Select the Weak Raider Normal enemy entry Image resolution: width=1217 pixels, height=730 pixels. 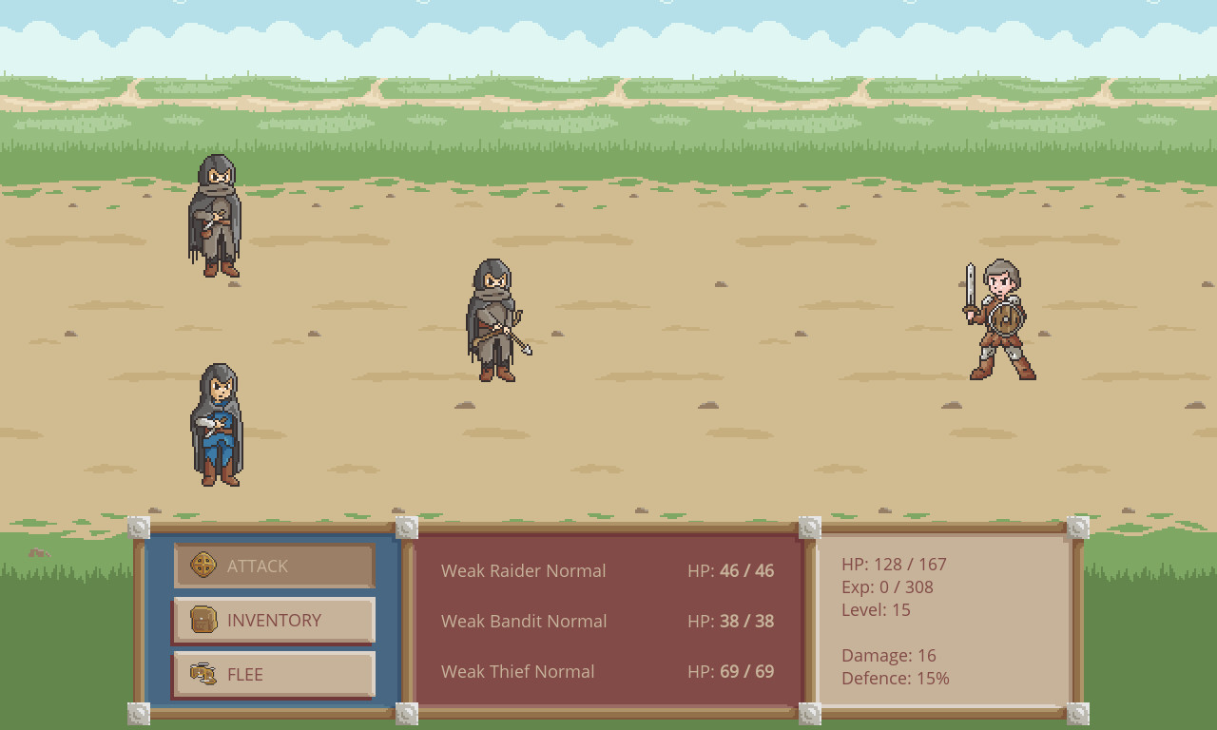point(523,570)
